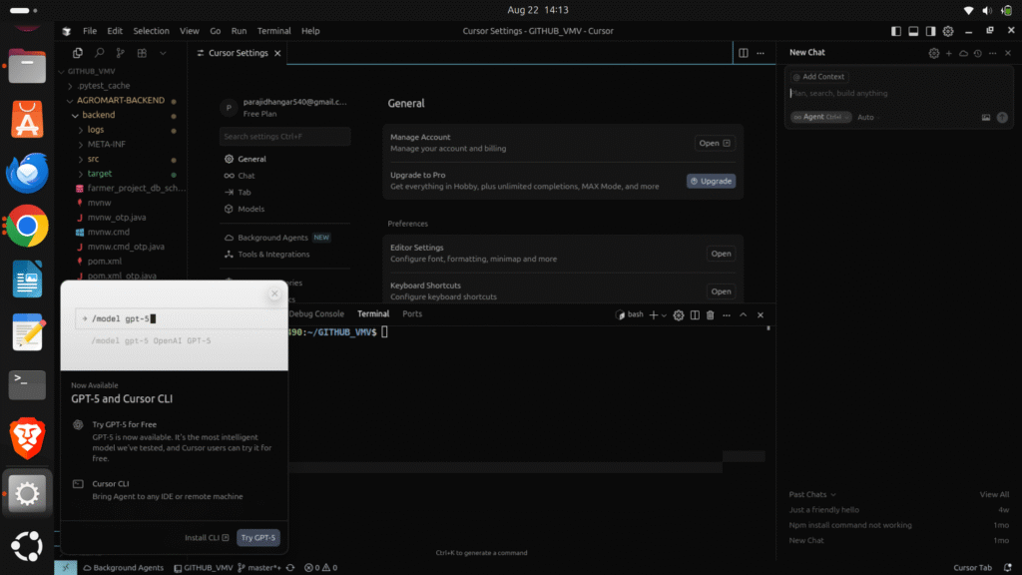This screenshot has height=575, width=1022.
Task: Start a new chat with plus icon
Action: [x=949, y=53]
